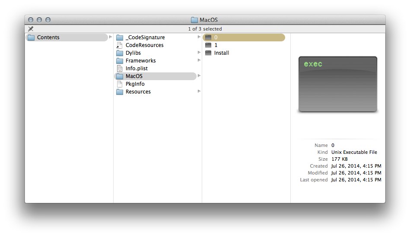The image size is (410, 237).
Task: Minimize the MacOS Finder window
Action: click(39, 20)
